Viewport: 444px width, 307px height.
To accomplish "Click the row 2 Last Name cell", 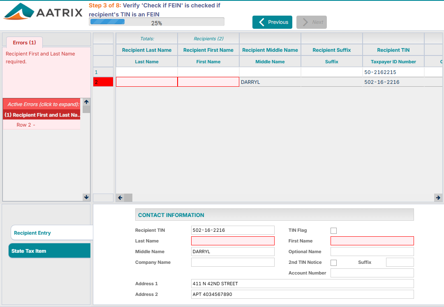I will (x=147, y=82).
